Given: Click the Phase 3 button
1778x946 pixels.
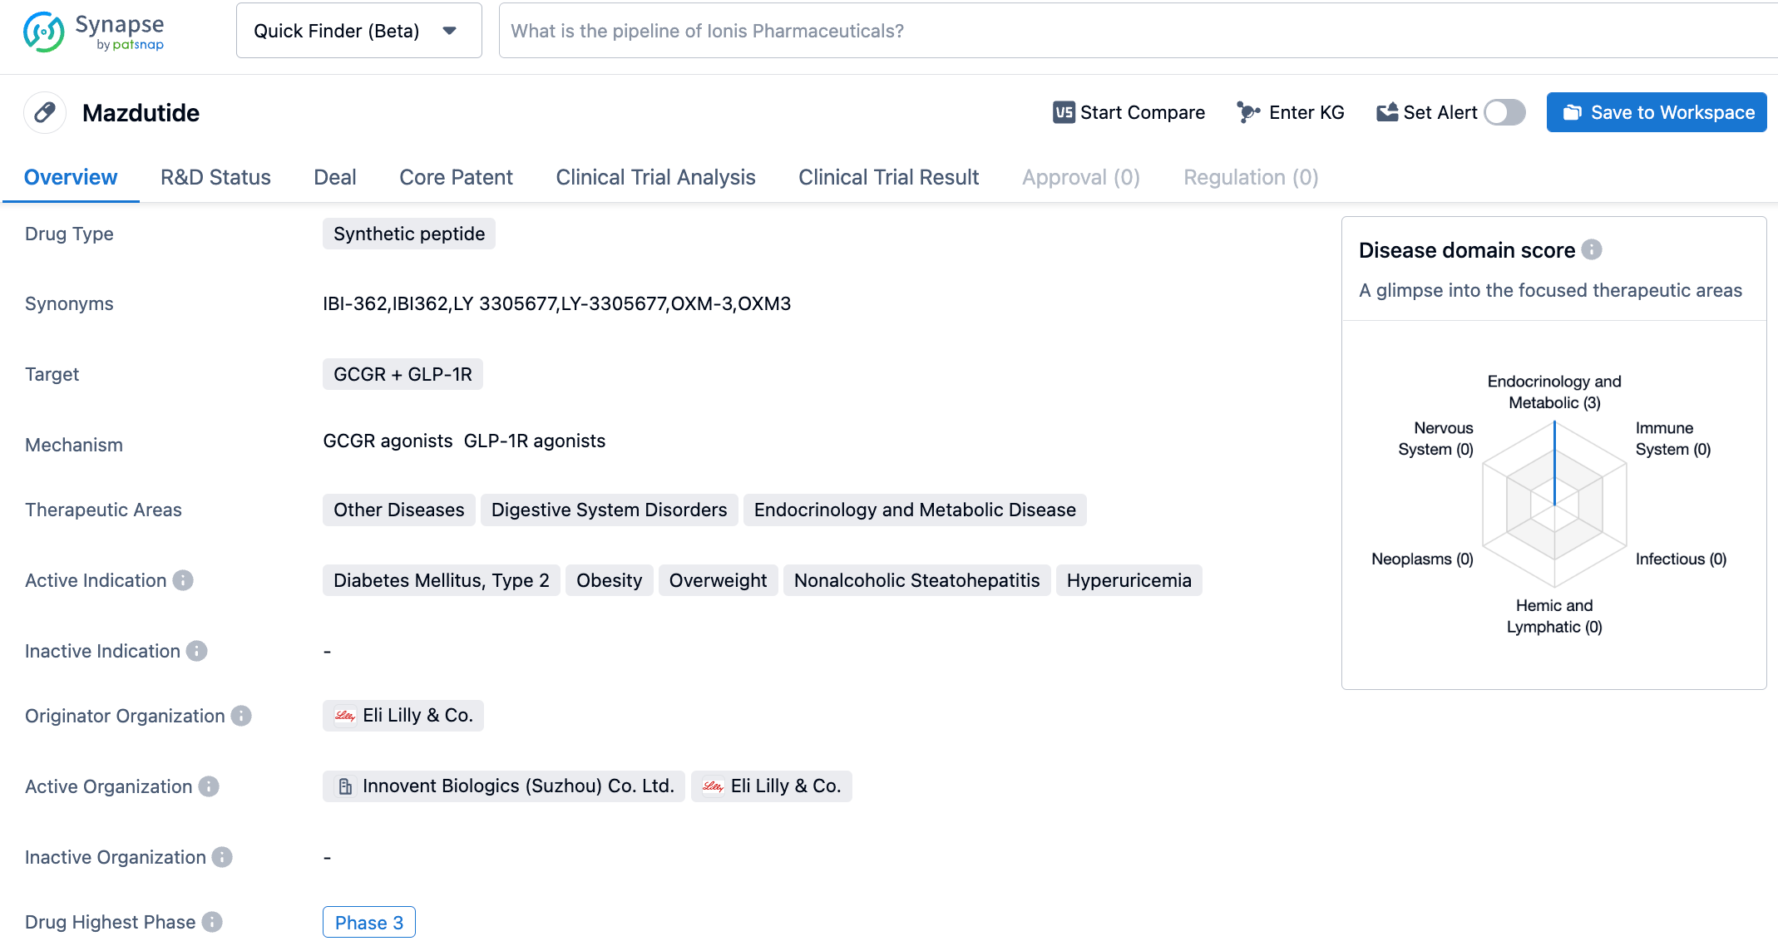Looking at the screenshot, I should (x=368, y=923).
